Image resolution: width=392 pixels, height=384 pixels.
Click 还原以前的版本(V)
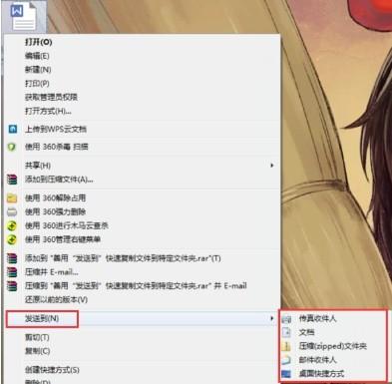[56, 299]
